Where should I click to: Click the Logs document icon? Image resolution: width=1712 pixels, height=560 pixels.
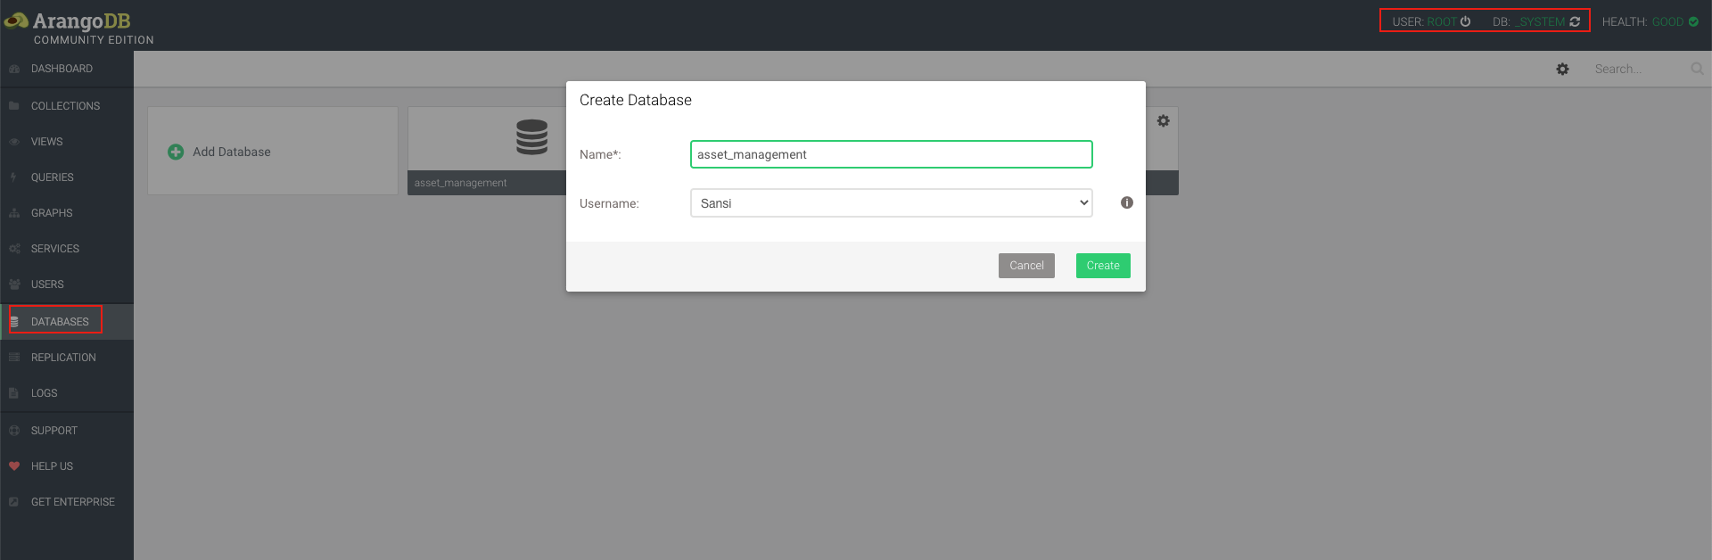coord(14,393)
